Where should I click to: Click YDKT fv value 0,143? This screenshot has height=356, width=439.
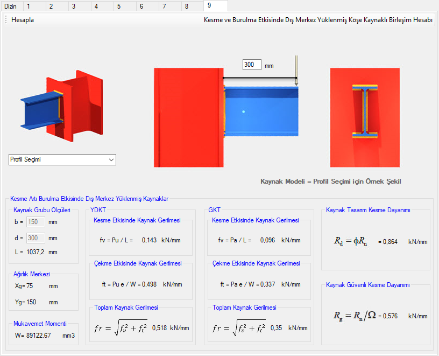[x=149, y=240]
